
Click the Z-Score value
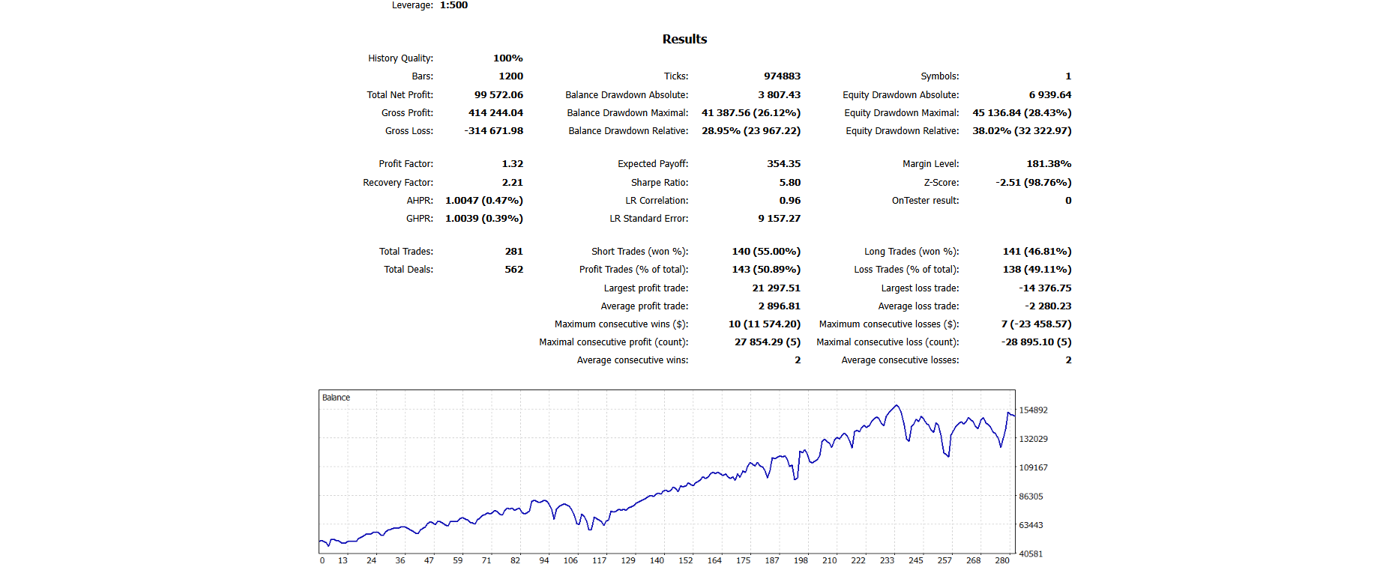pyautogui.click(x=1033, y=183)
